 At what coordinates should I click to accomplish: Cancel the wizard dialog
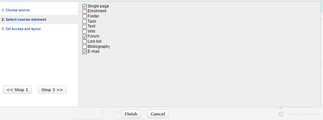(x=158, y=114)
